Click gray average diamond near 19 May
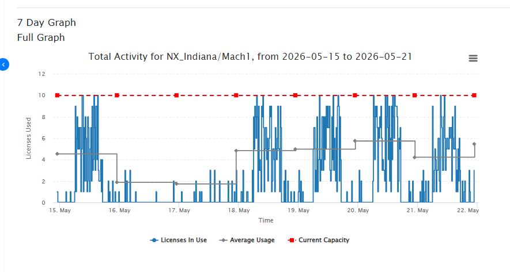510x272 pixels. (295, 150)
